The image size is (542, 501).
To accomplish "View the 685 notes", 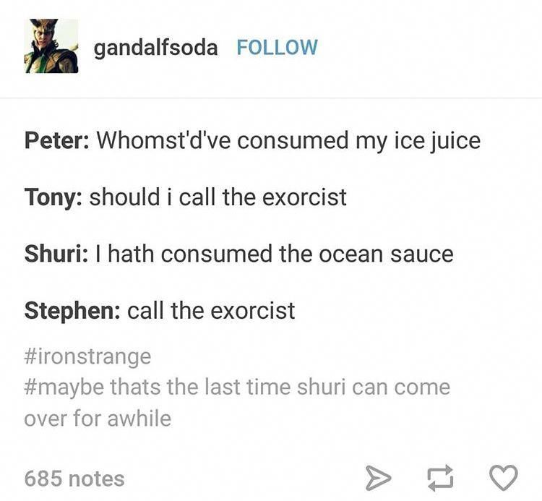I will (x=74, y=479).
